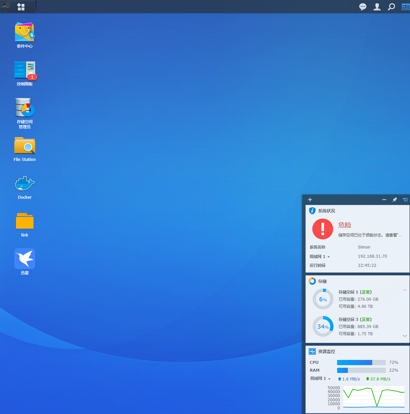
Task: Click the widget panel layout icon
Action: pyautogui.click(x=405, y=200)
